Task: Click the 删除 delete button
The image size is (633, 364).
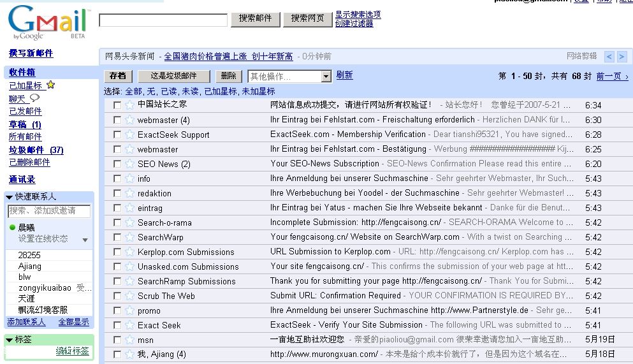Action: [x=229, y=76]
